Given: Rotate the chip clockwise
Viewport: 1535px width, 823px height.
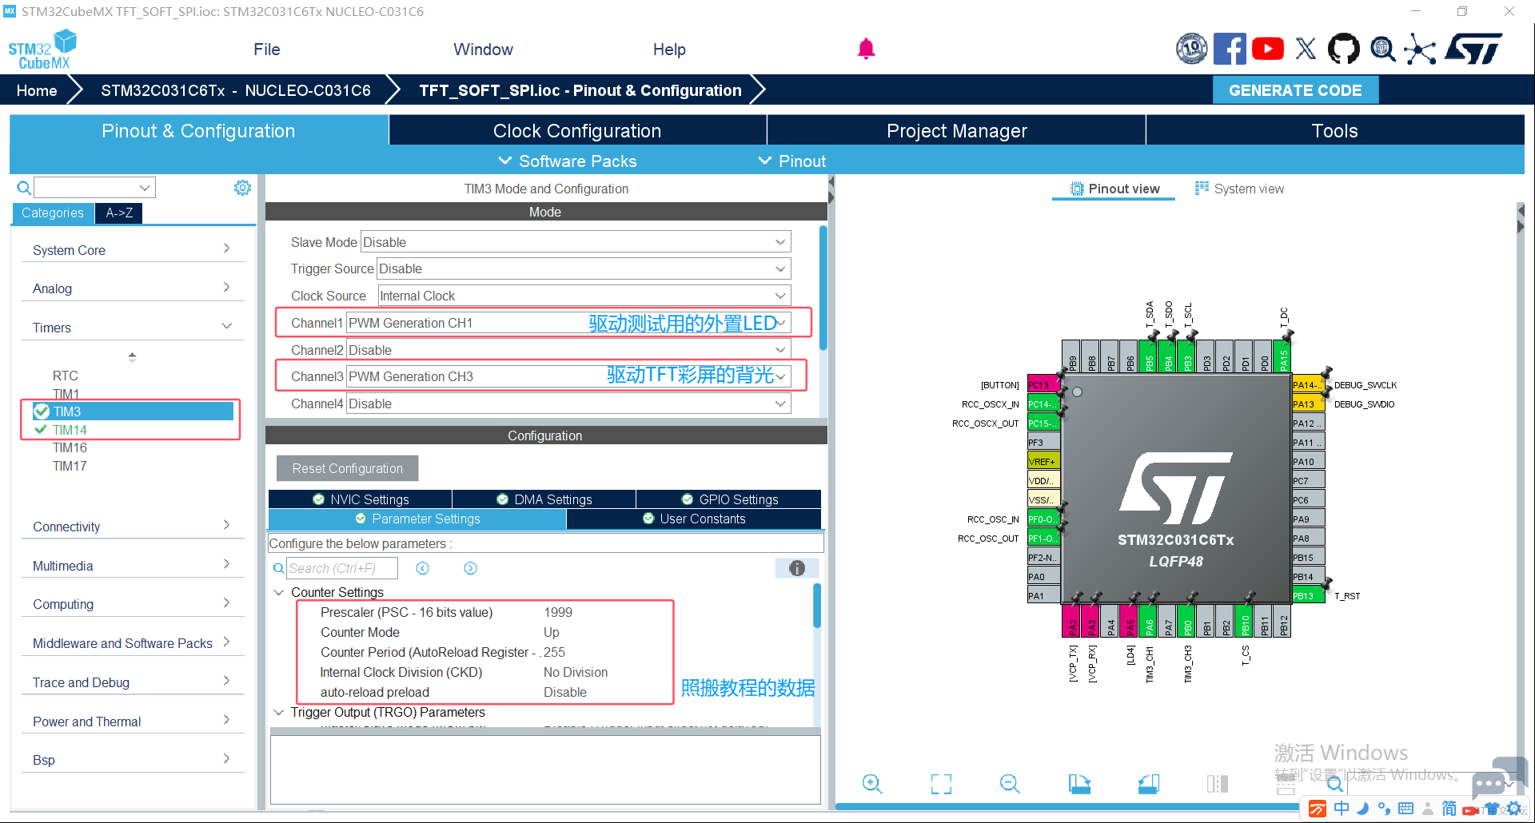Looking at the screenshot, I should click(1079, 784).
